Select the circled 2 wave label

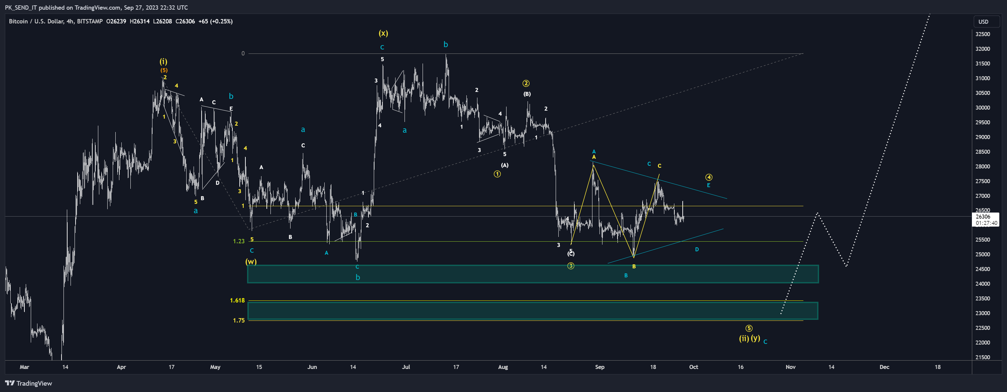tap(526, 83)
